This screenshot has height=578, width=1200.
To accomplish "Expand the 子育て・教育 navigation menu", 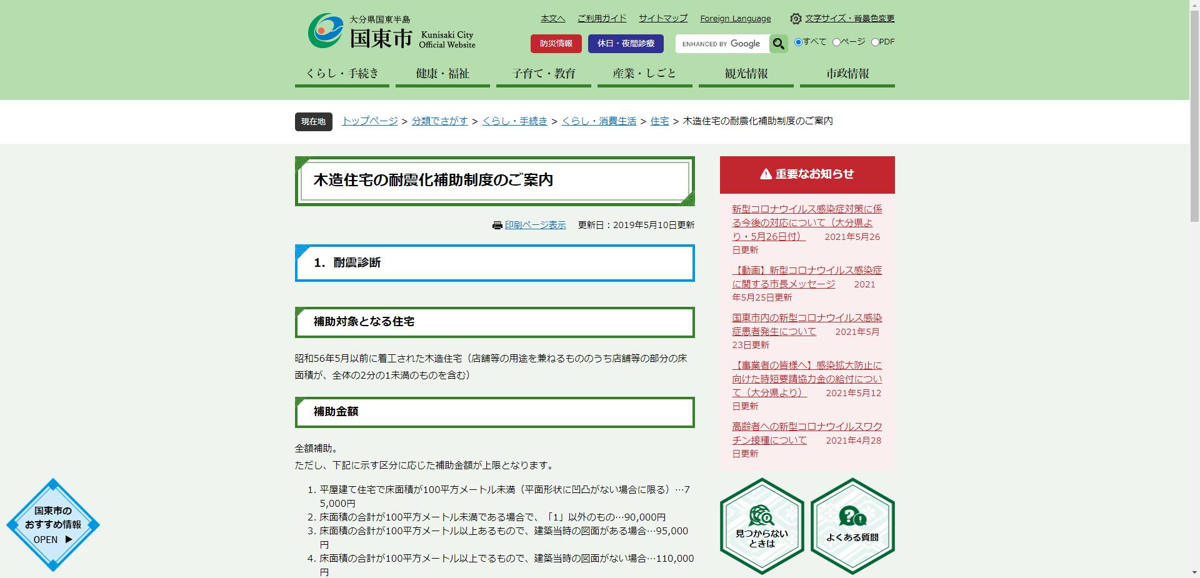I will click(543, 73).
